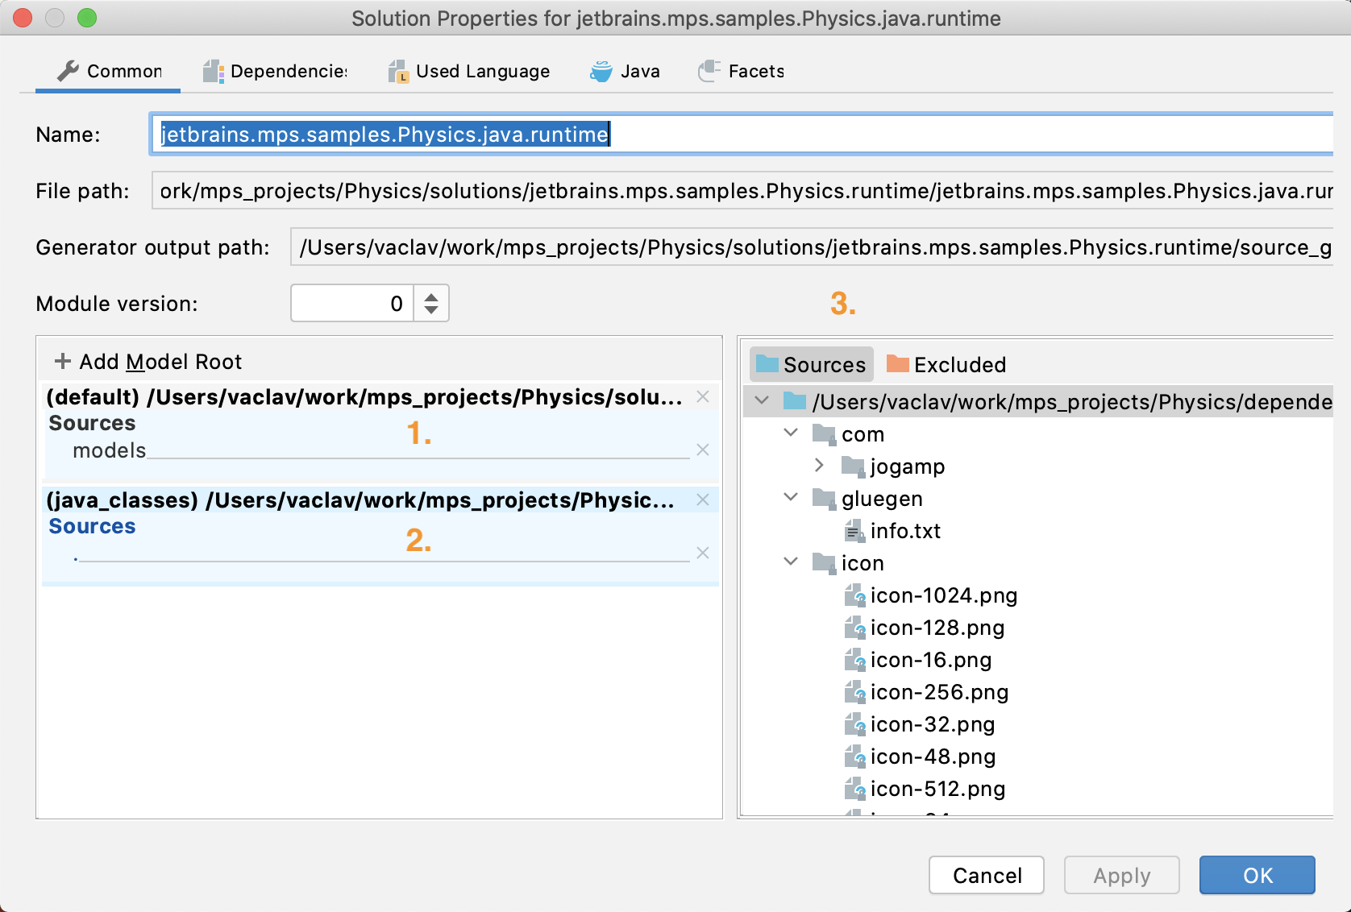
Task: Mark selection as Excluded folder
Action: point(946,365)
